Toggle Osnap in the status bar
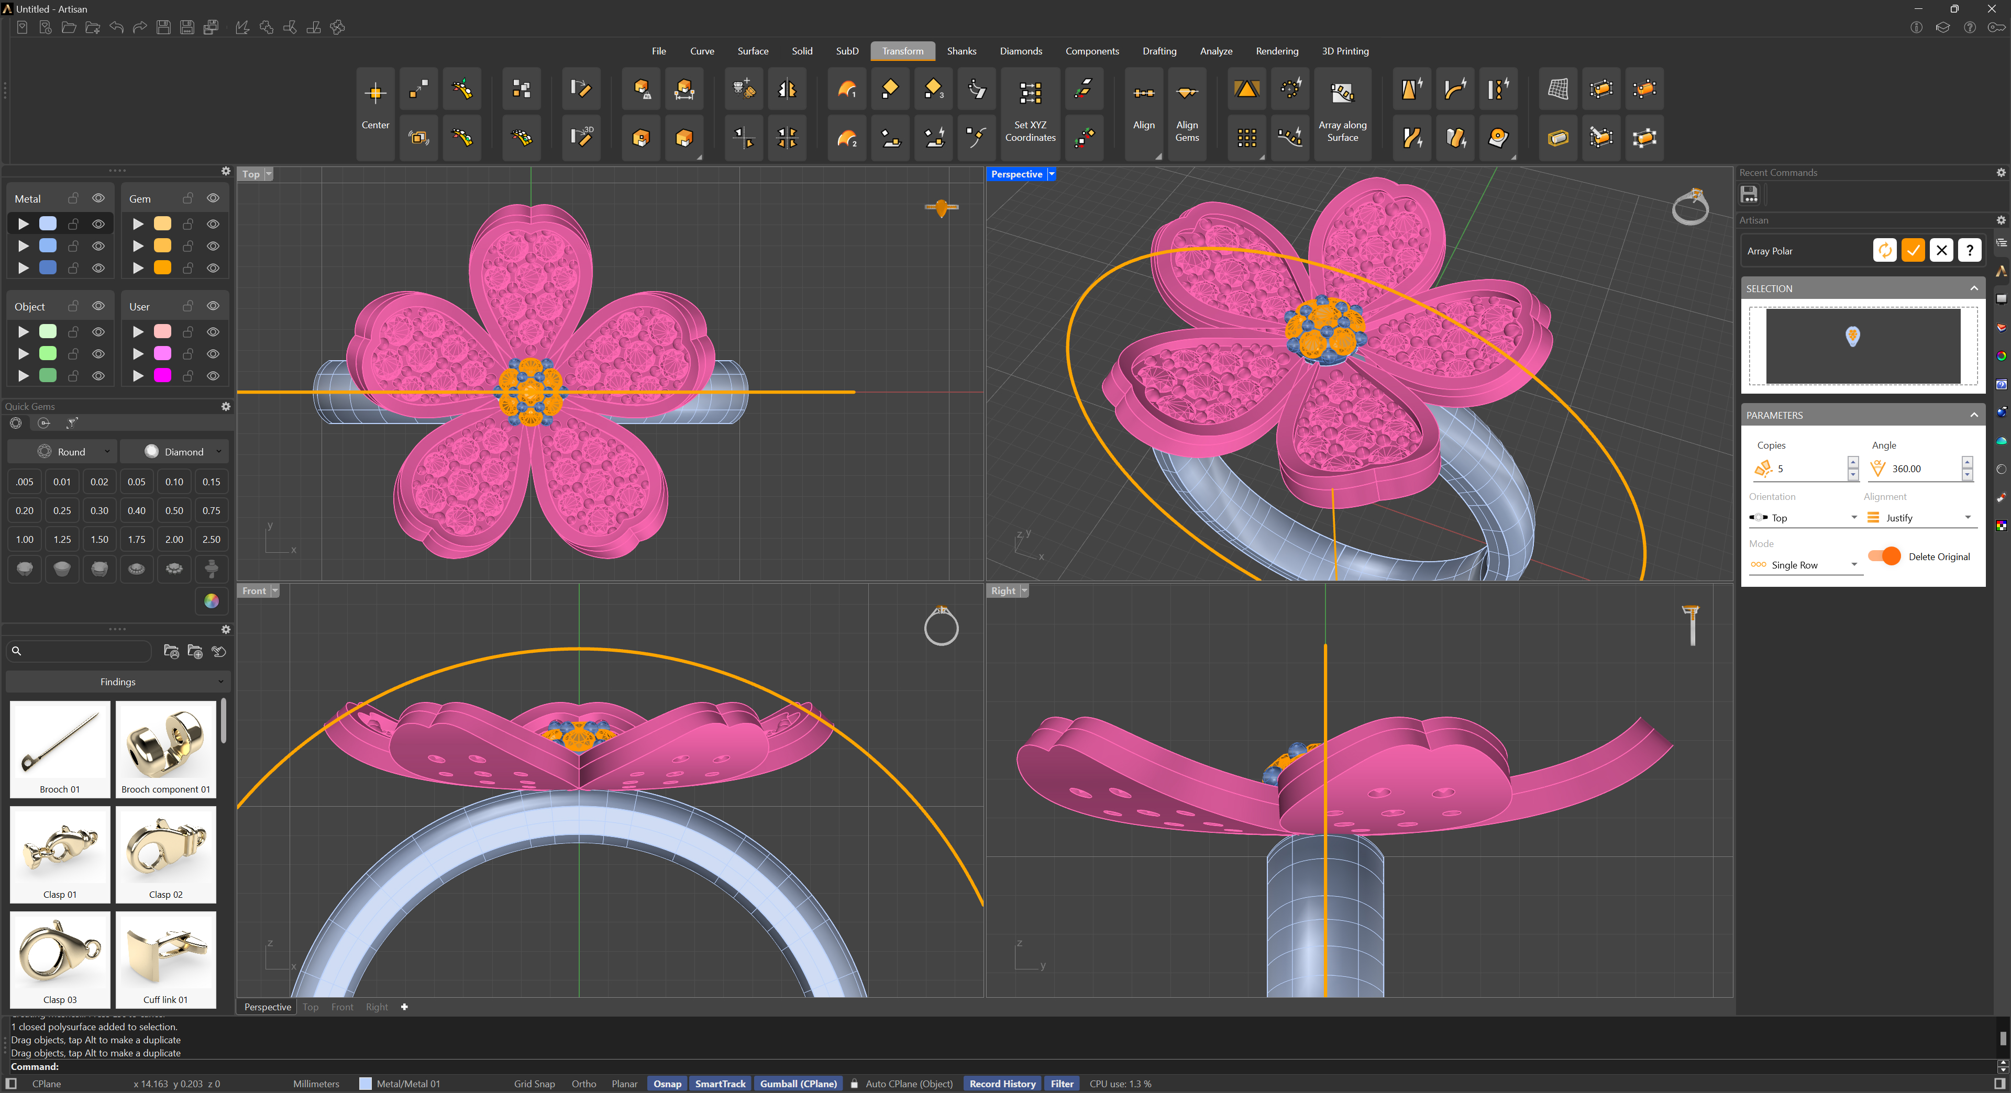This screenshot has height=1093, width=2011. (x=667, y=1084)
